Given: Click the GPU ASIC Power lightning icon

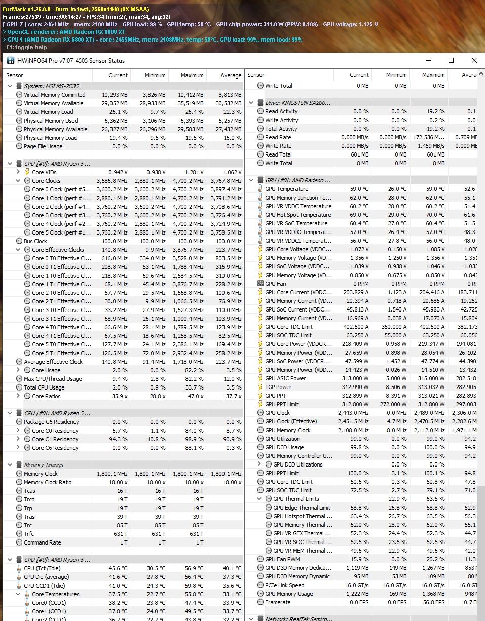Looking at the screenshot, I should pyautogui.click(x=260, y=378).
